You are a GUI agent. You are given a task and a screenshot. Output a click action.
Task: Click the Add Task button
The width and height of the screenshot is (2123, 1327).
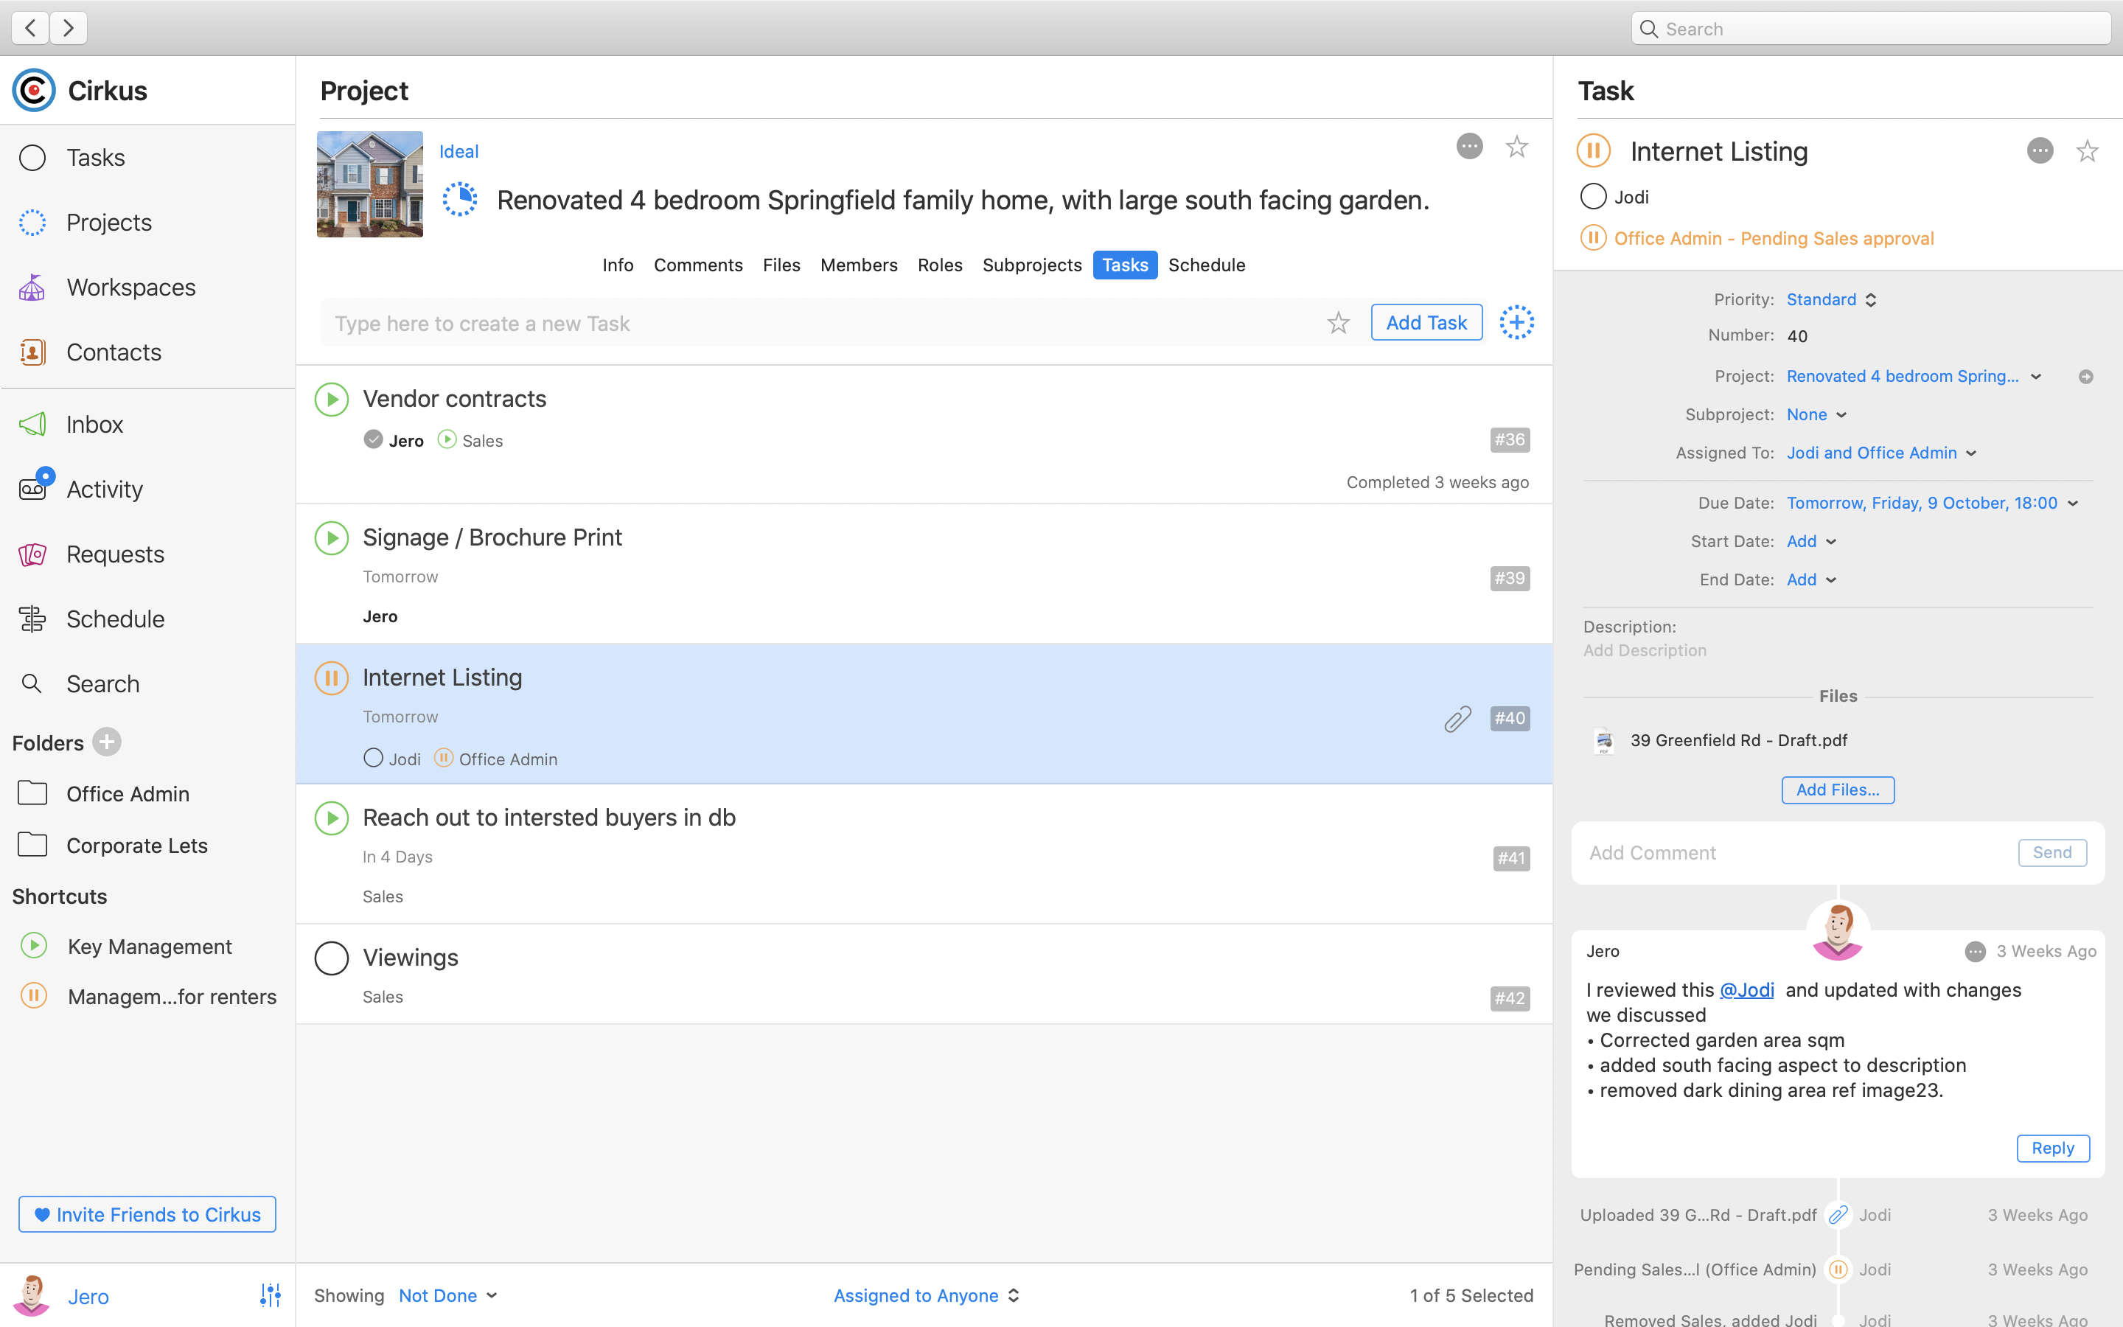[x=1426, y=323]
